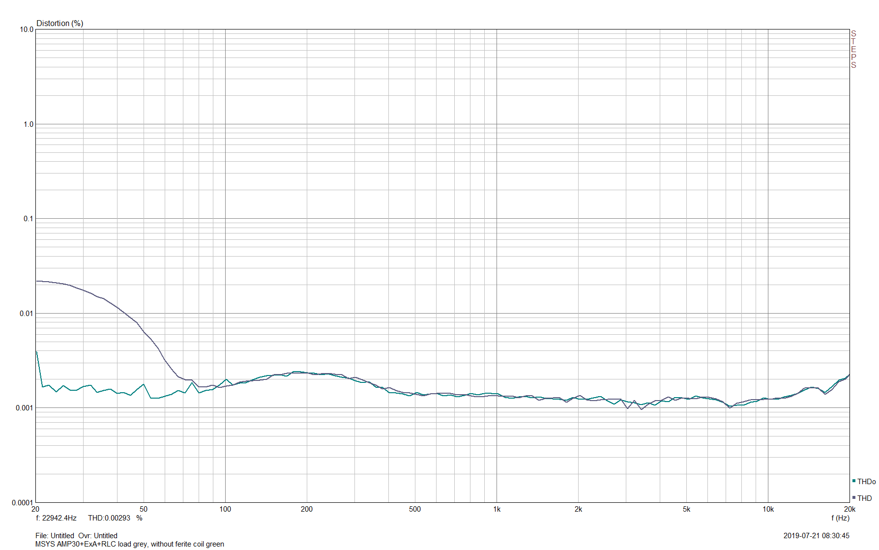Click the File: Untitled label

pyautogui.click(x=55, y=536)
